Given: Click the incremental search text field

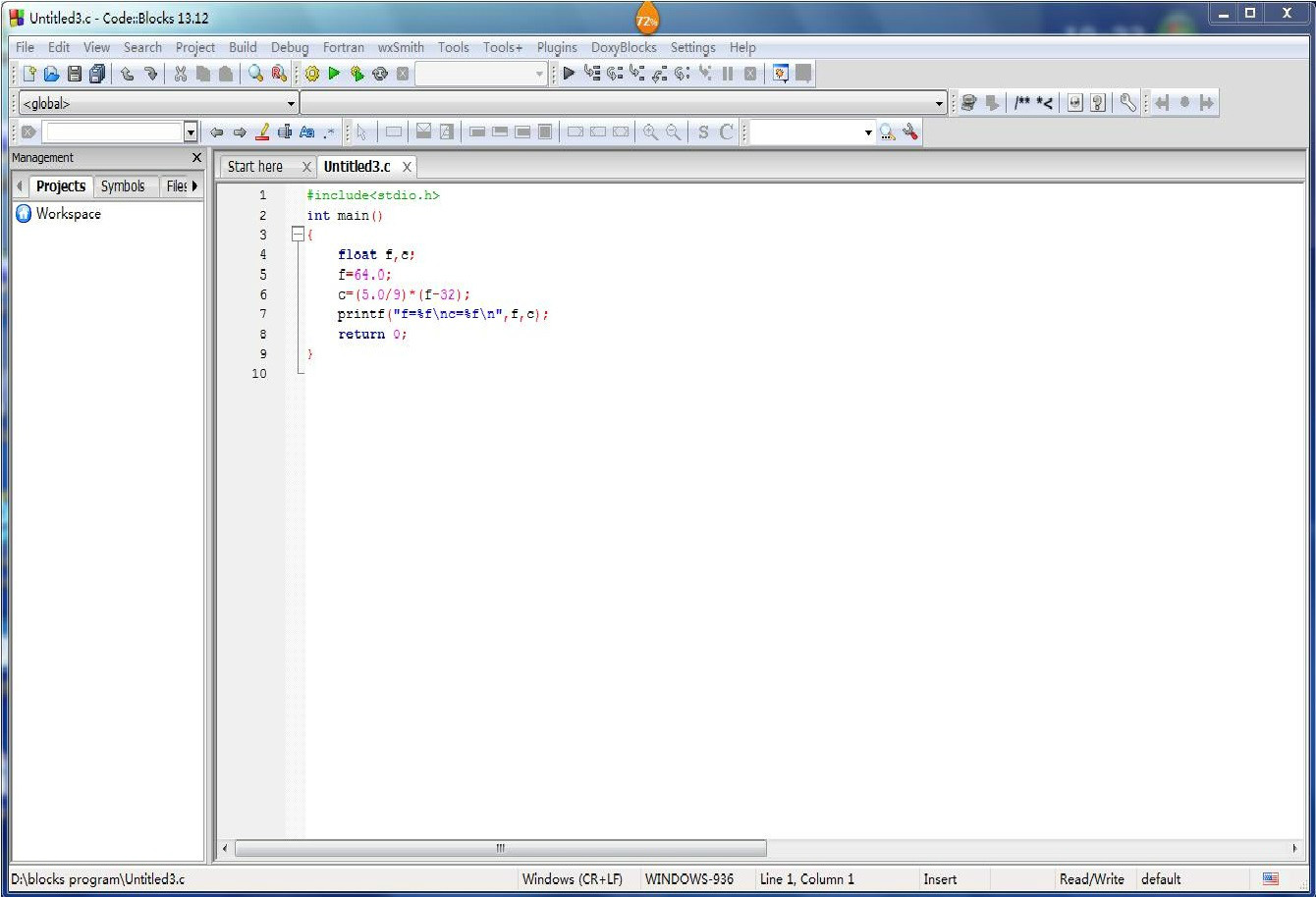Looking at the screenshot, I should click(x=113, y=132).
